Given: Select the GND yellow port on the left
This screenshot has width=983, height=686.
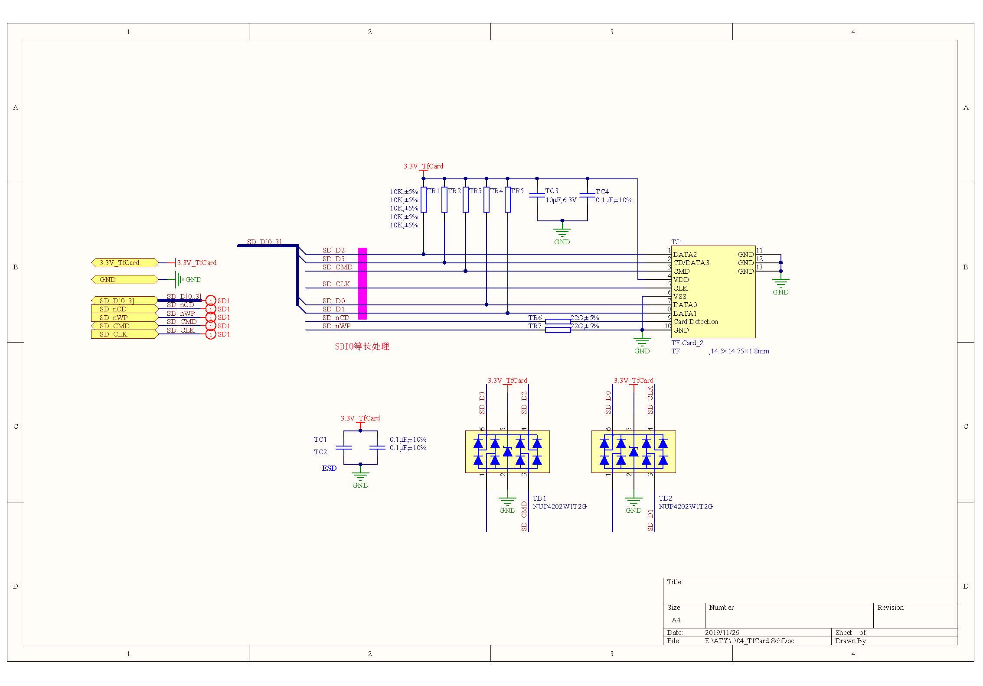Looking at the screenshot, I should (124, 280).
